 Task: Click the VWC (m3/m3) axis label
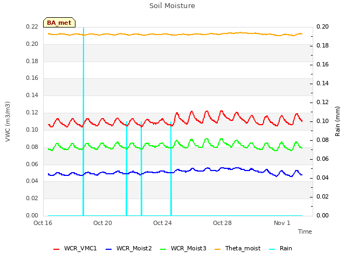point(8,121)
